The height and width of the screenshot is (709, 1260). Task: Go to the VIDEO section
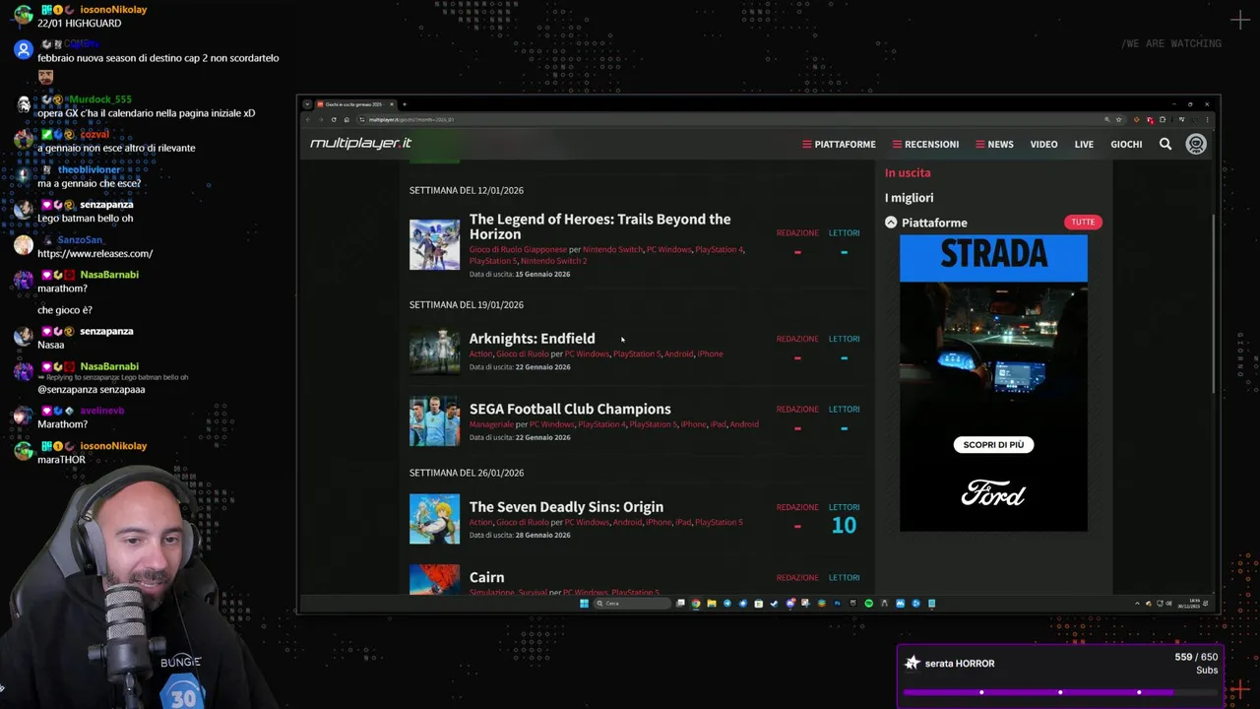[x=1043, y=144]
